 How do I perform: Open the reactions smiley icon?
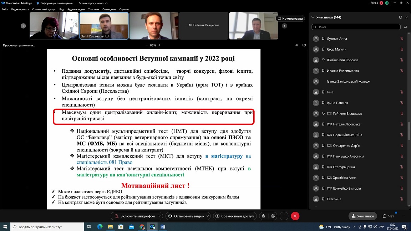click(273, 216)
